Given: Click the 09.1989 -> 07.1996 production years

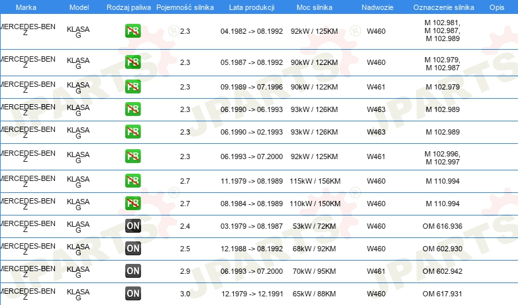Looking at the screenshot, I should [252, 87].
